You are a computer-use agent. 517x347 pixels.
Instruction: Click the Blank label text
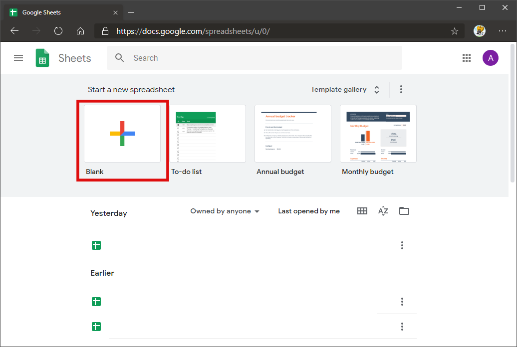pos(95,172)
